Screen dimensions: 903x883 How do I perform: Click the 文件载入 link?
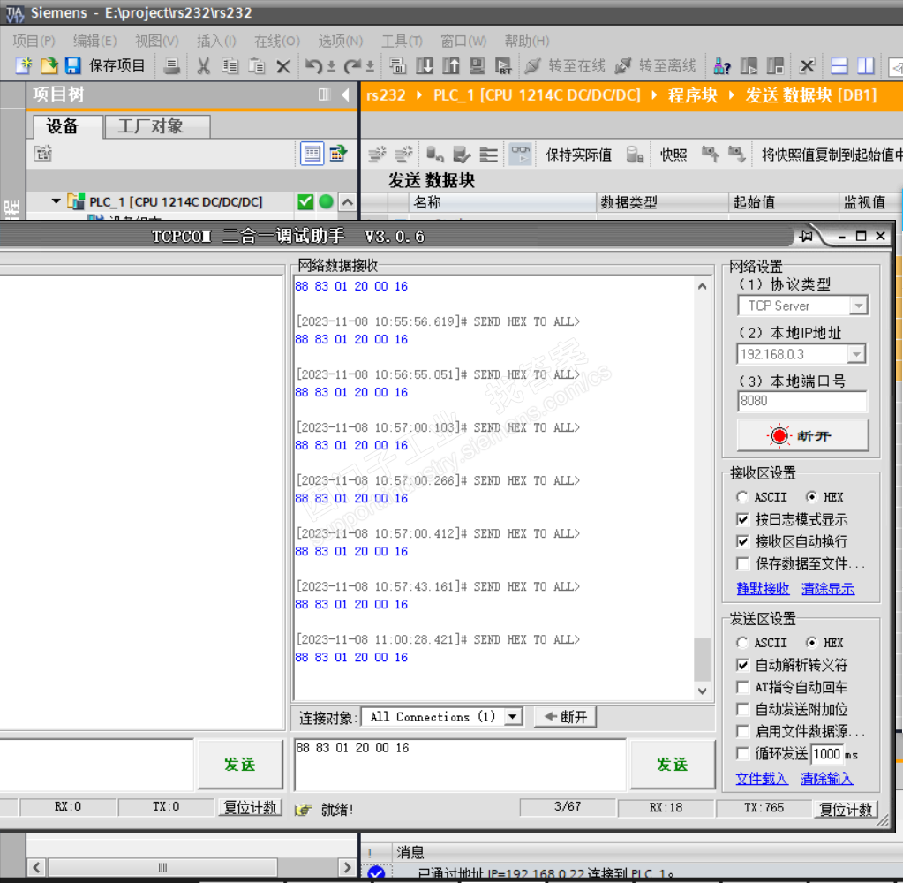[762, 778]
